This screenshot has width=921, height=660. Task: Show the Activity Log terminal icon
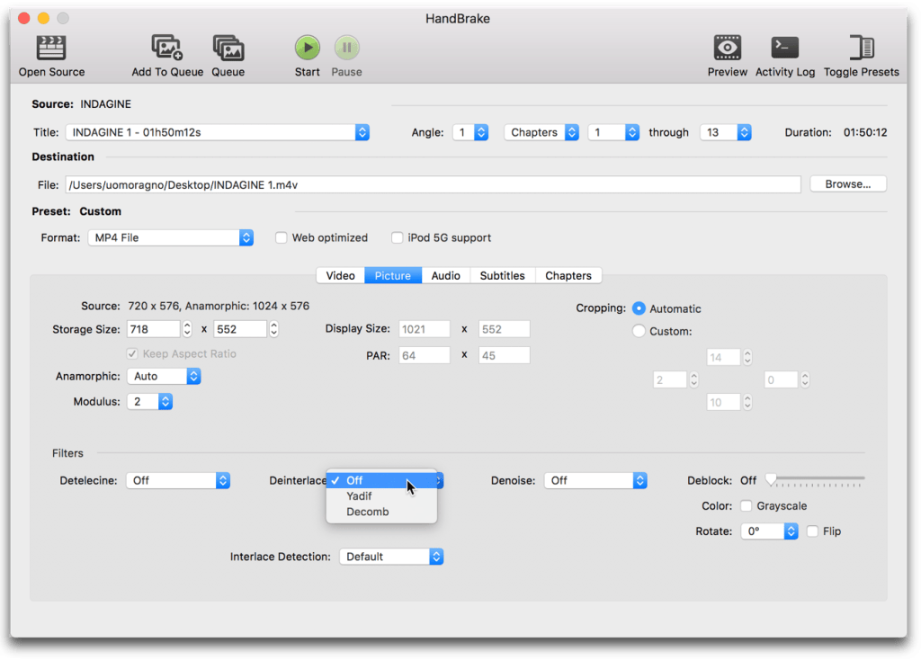pyautogui.click(x=784, y=49)
